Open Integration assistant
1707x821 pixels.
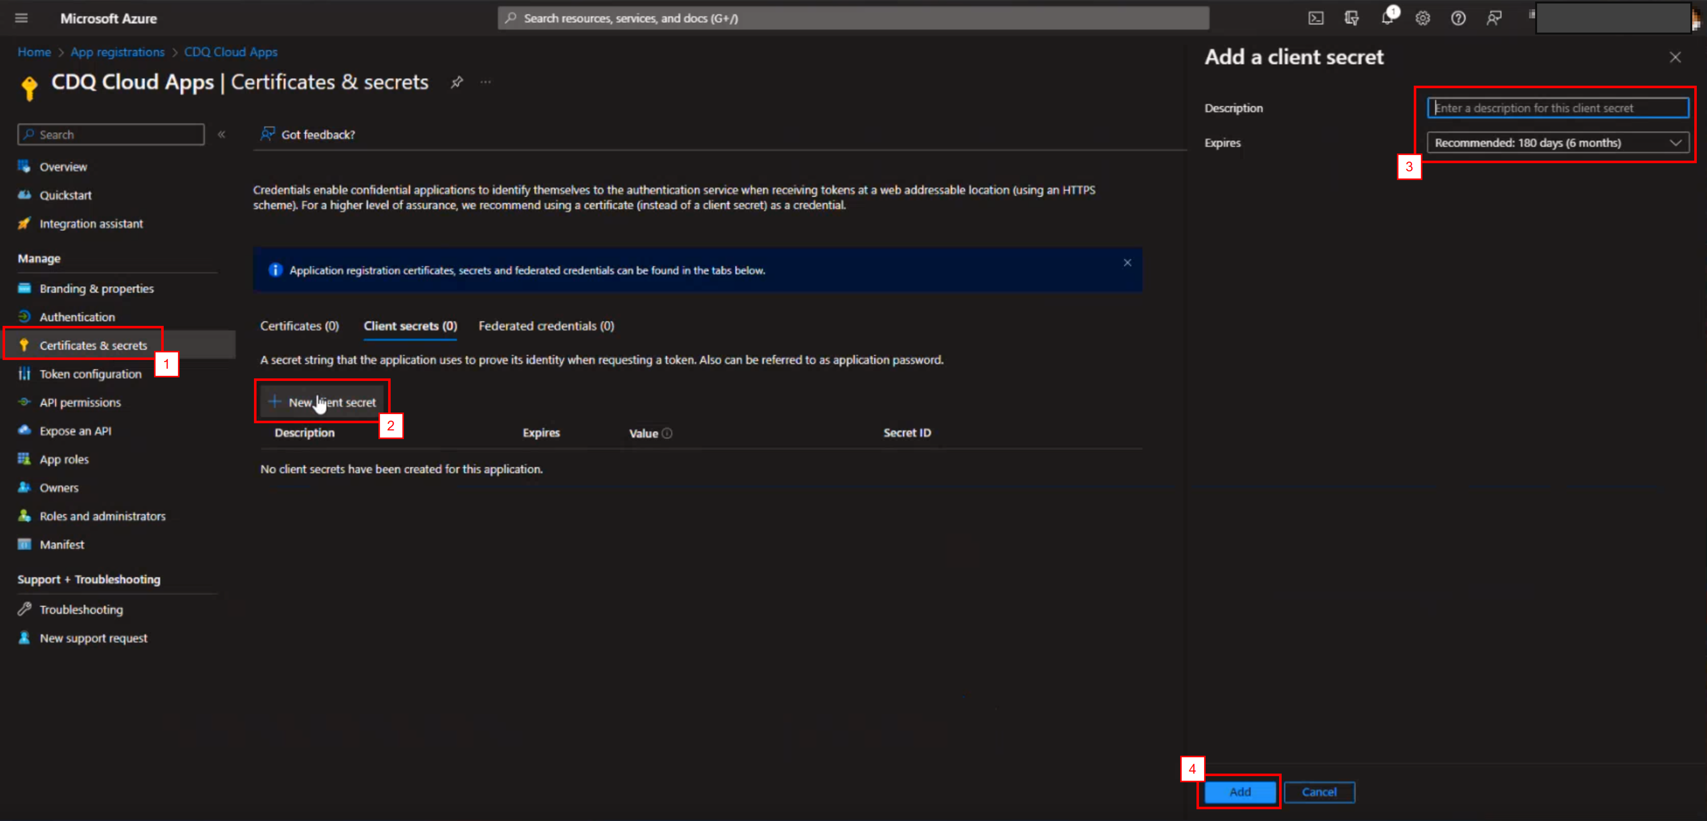91,223
